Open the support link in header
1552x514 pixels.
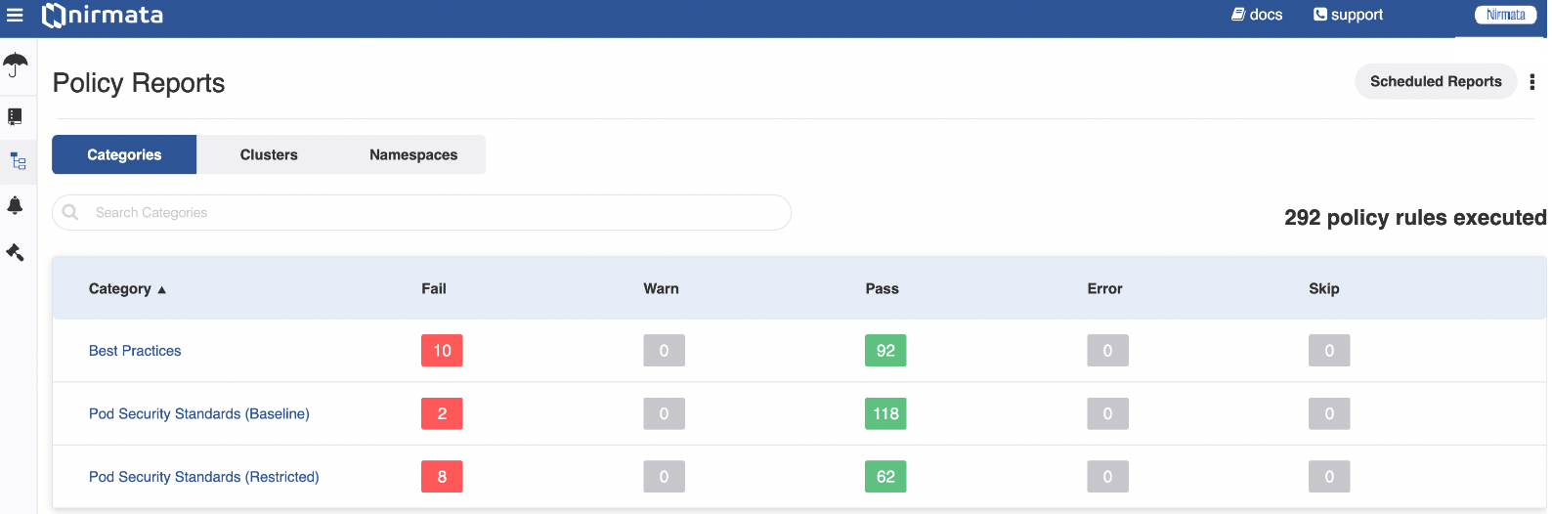tap(1348, 15)
